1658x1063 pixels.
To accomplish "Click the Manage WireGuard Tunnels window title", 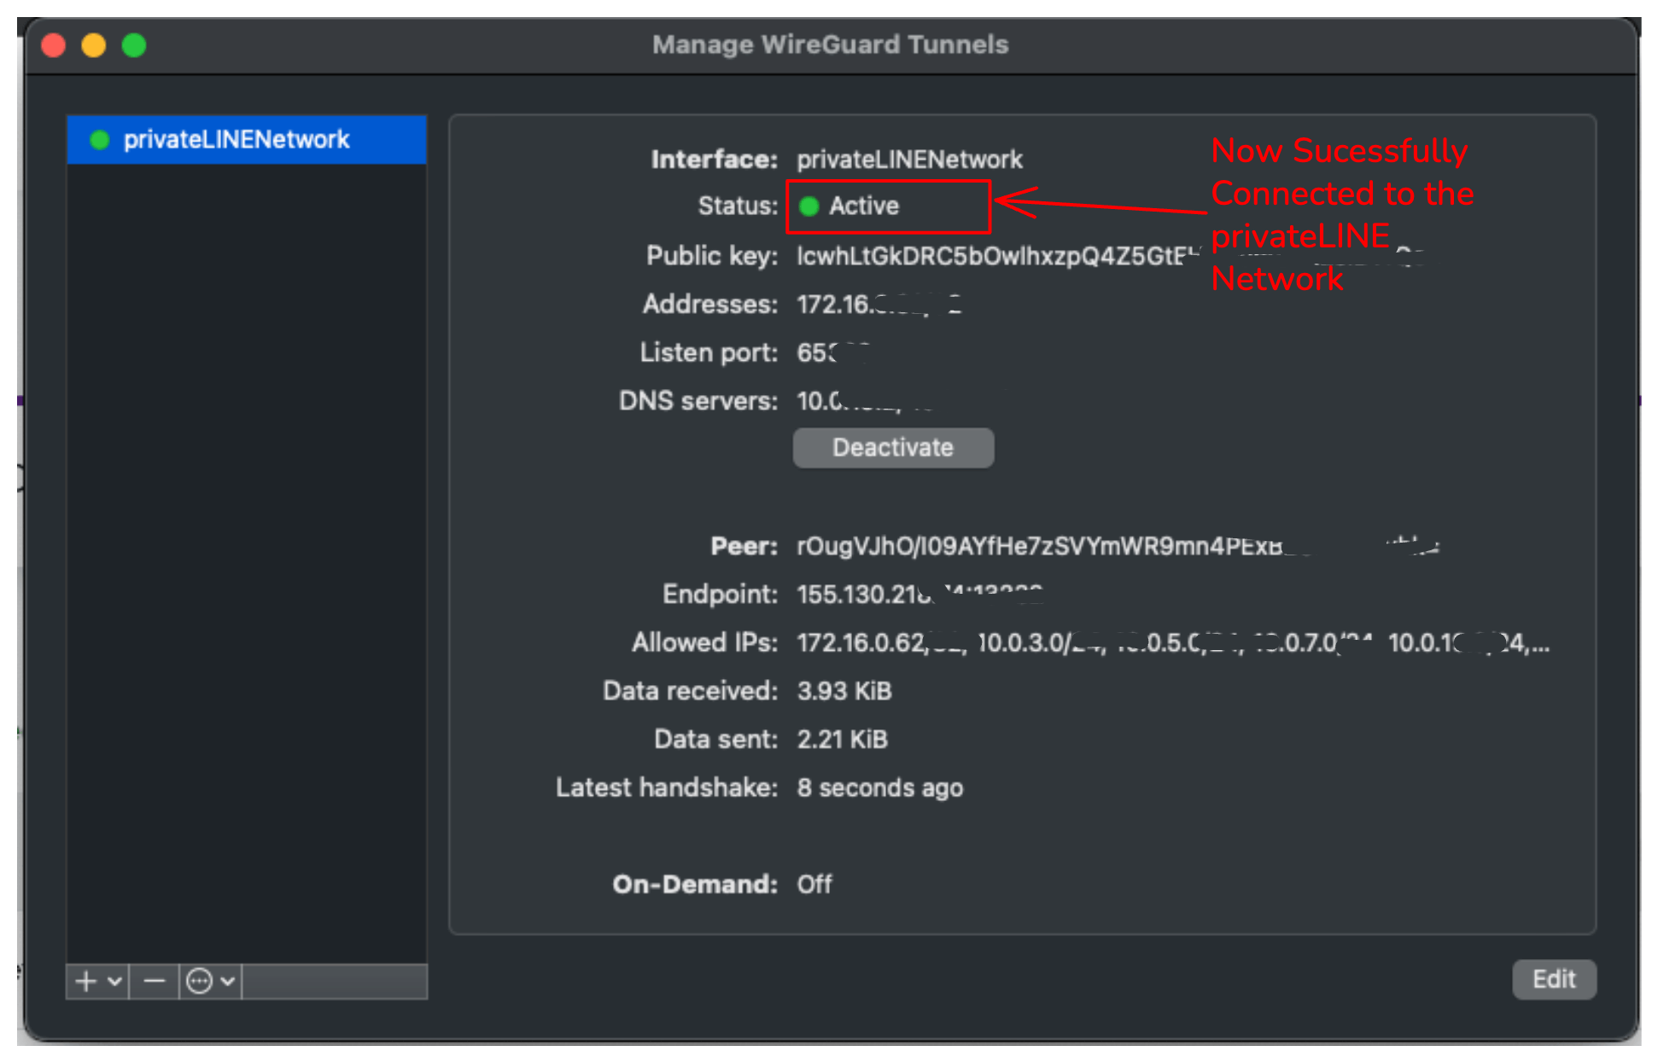I will coord(830,44).
